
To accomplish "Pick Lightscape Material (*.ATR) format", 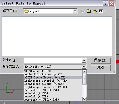I will (53, 81).
